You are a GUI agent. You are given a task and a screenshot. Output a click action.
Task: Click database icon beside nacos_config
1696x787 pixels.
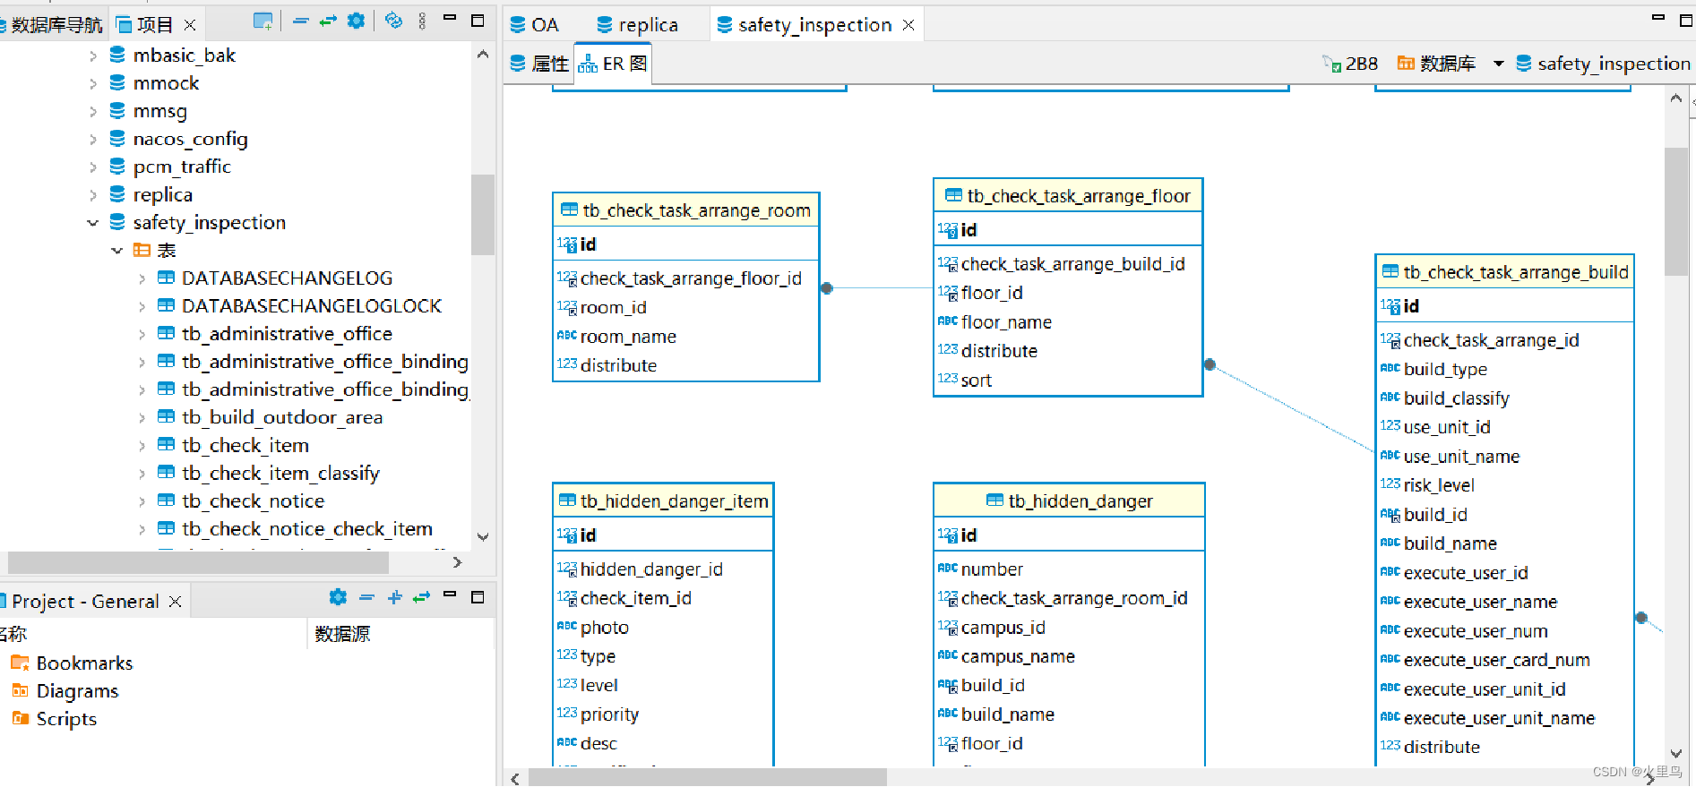[117, 138]
